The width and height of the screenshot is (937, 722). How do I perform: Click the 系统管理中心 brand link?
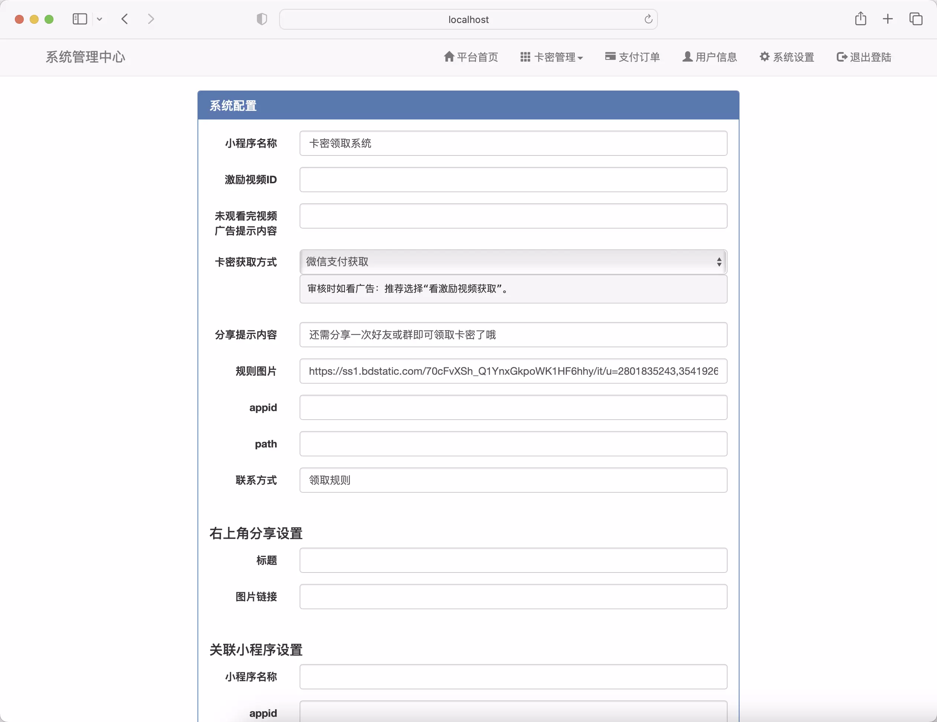(85, 57)
